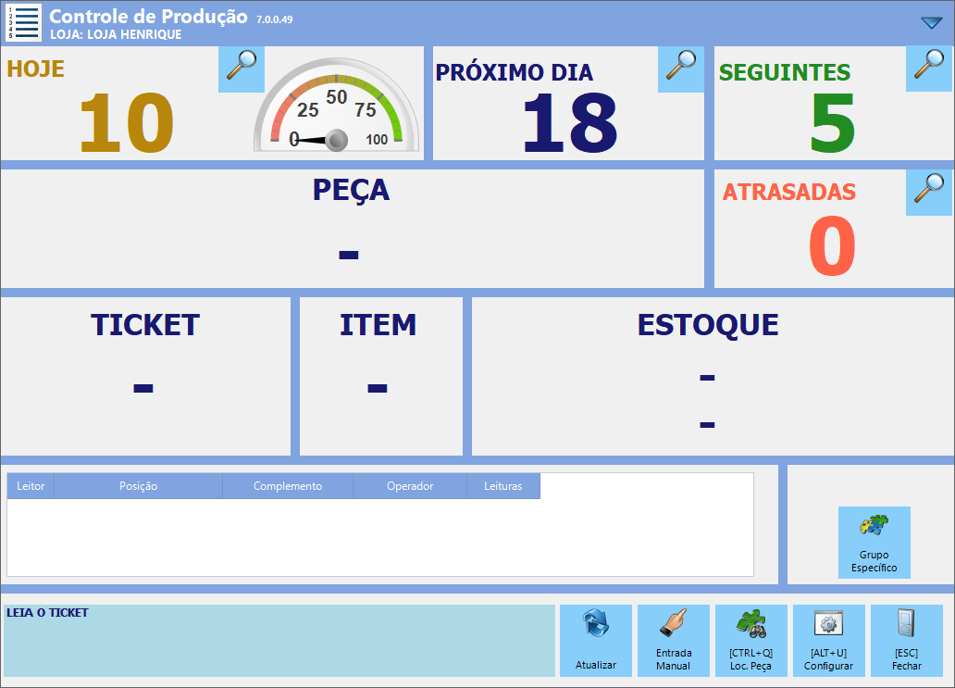Image resolution: width=955 pixels, height=688 pixels.
Task: Click the Fechar exit button
Action: pyautogui.click(x=906, y=641)
